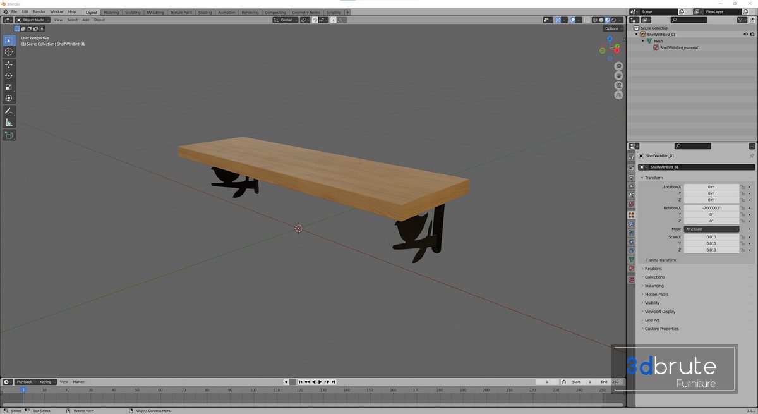Select the Measure ruler tool
Viewport: 758px width, 414px height.
[9, 123]
